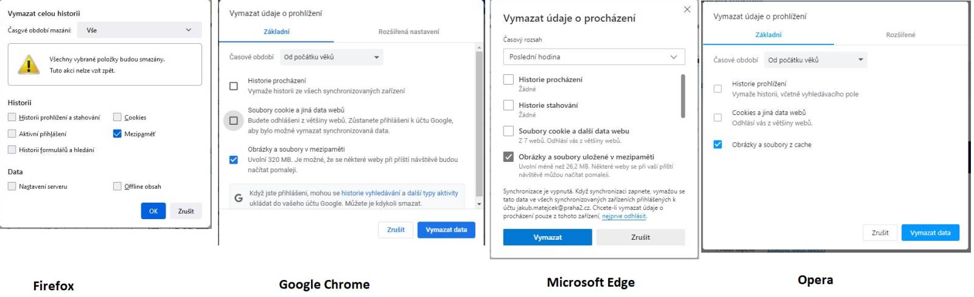This screenshot has height=297, width=974.
Task: Check Offline obsah option in Firefox
Action: tap(117, 186)
